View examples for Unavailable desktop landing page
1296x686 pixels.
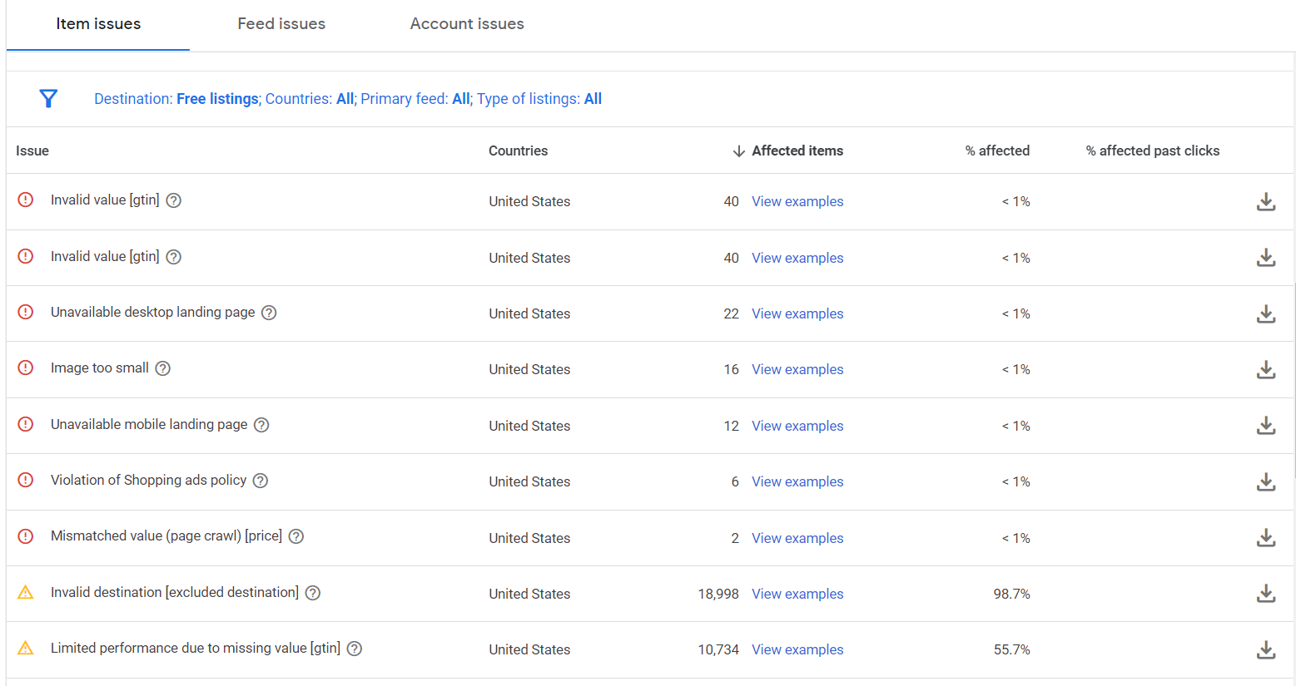[797, 313]
